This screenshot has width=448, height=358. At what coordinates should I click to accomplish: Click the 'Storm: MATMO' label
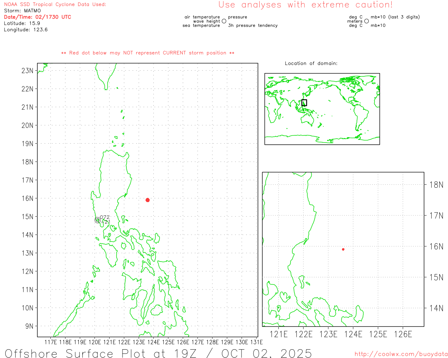pyautogui.click(x=22, y=11)
